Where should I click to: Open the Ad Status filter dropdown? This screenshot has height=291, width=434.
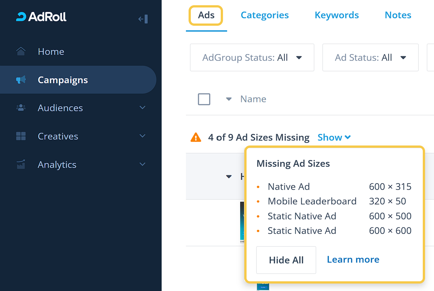(x=370, y=57)
